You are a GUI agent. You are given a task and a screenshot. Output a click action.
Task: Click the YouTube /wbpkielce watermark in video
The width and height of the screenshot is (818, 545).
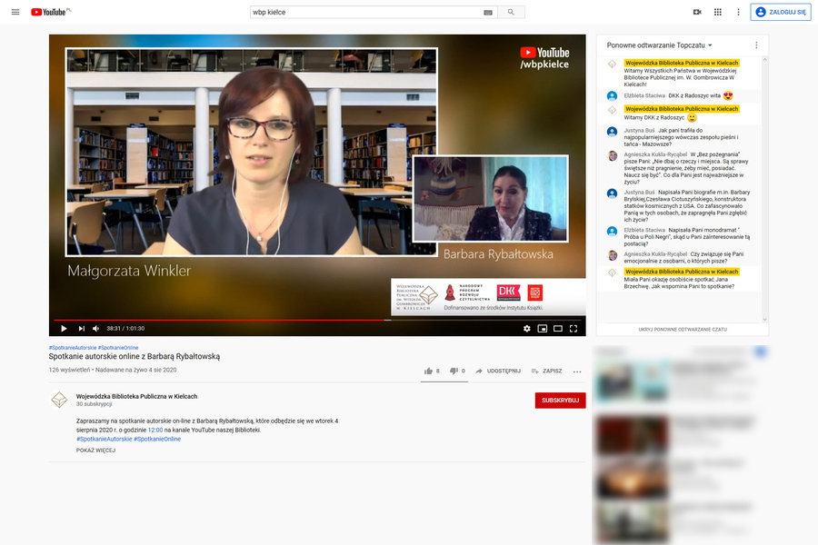pos(544,58)
